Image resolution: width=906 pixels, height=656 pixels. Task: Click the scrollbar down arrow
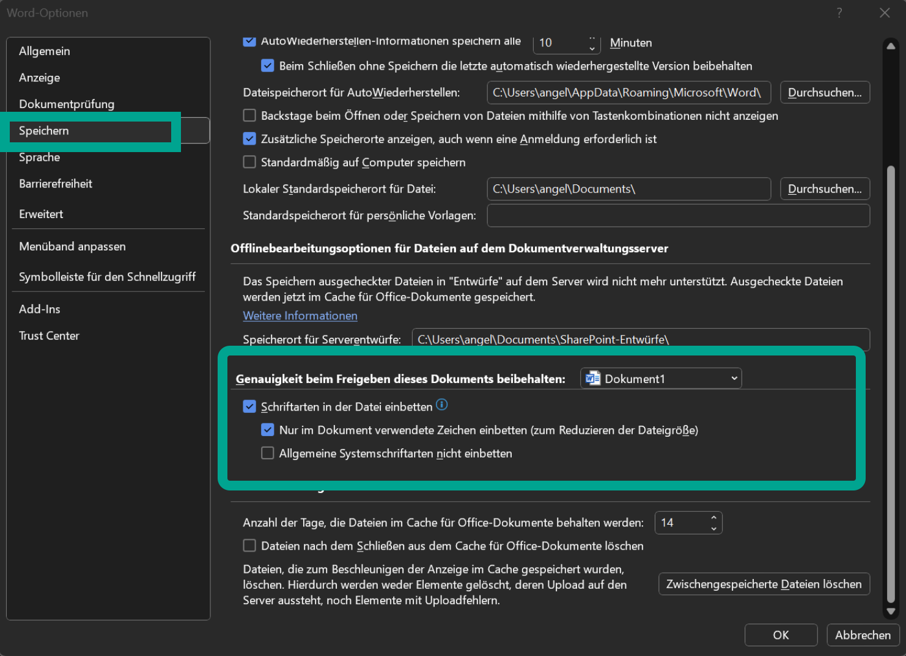click(x=891, y=611)
